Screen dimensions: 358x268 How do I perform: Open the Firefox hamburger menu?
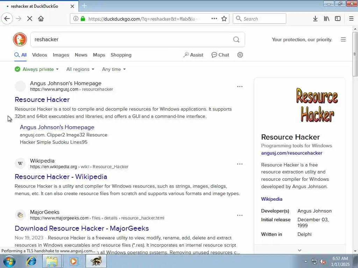(x=351, y=19)
